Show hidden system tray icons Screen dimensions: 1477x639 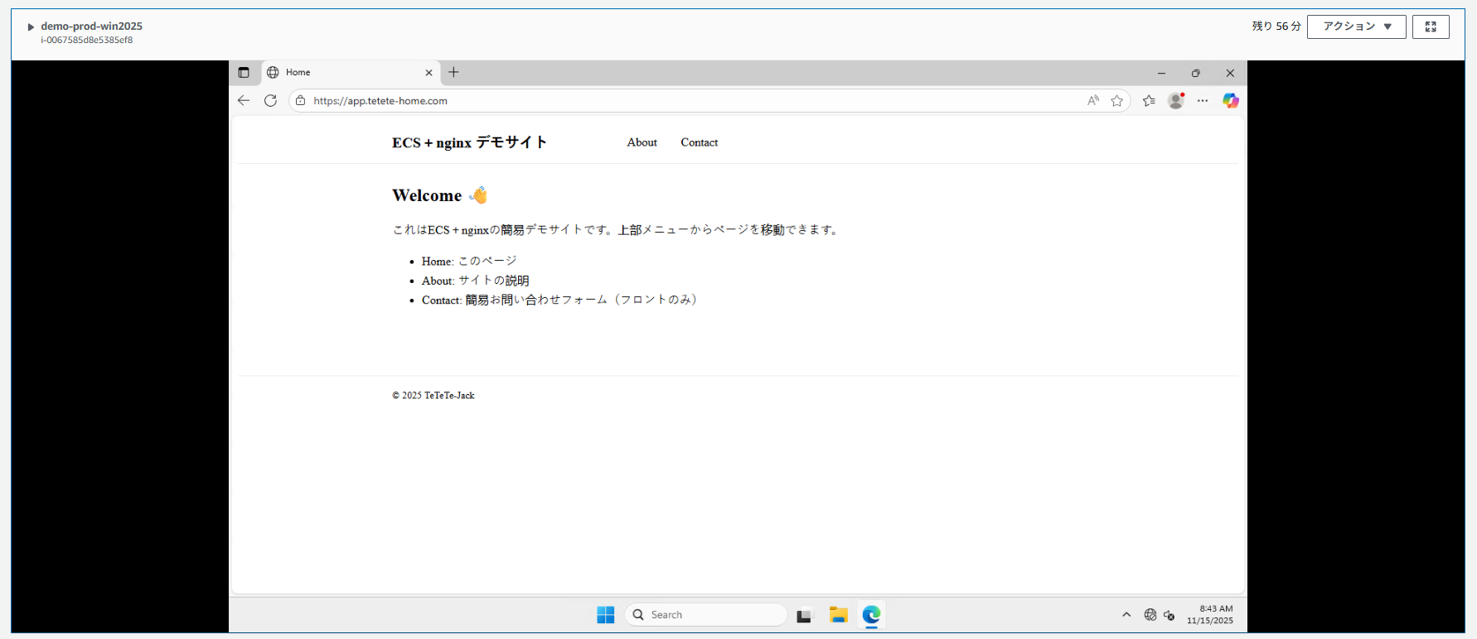coord(1126,615)
